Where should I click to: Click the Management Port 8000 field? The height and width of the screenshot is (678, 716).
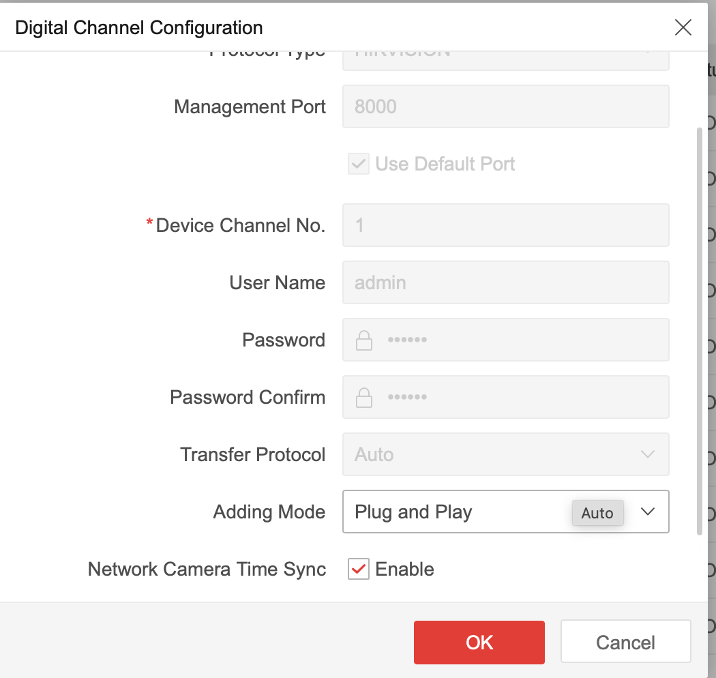(505, 106)
